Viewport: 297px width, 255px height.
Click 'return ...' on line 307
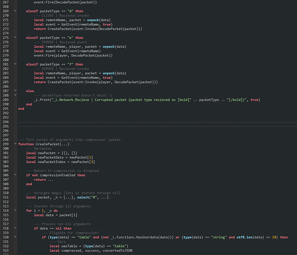(44, 180)
